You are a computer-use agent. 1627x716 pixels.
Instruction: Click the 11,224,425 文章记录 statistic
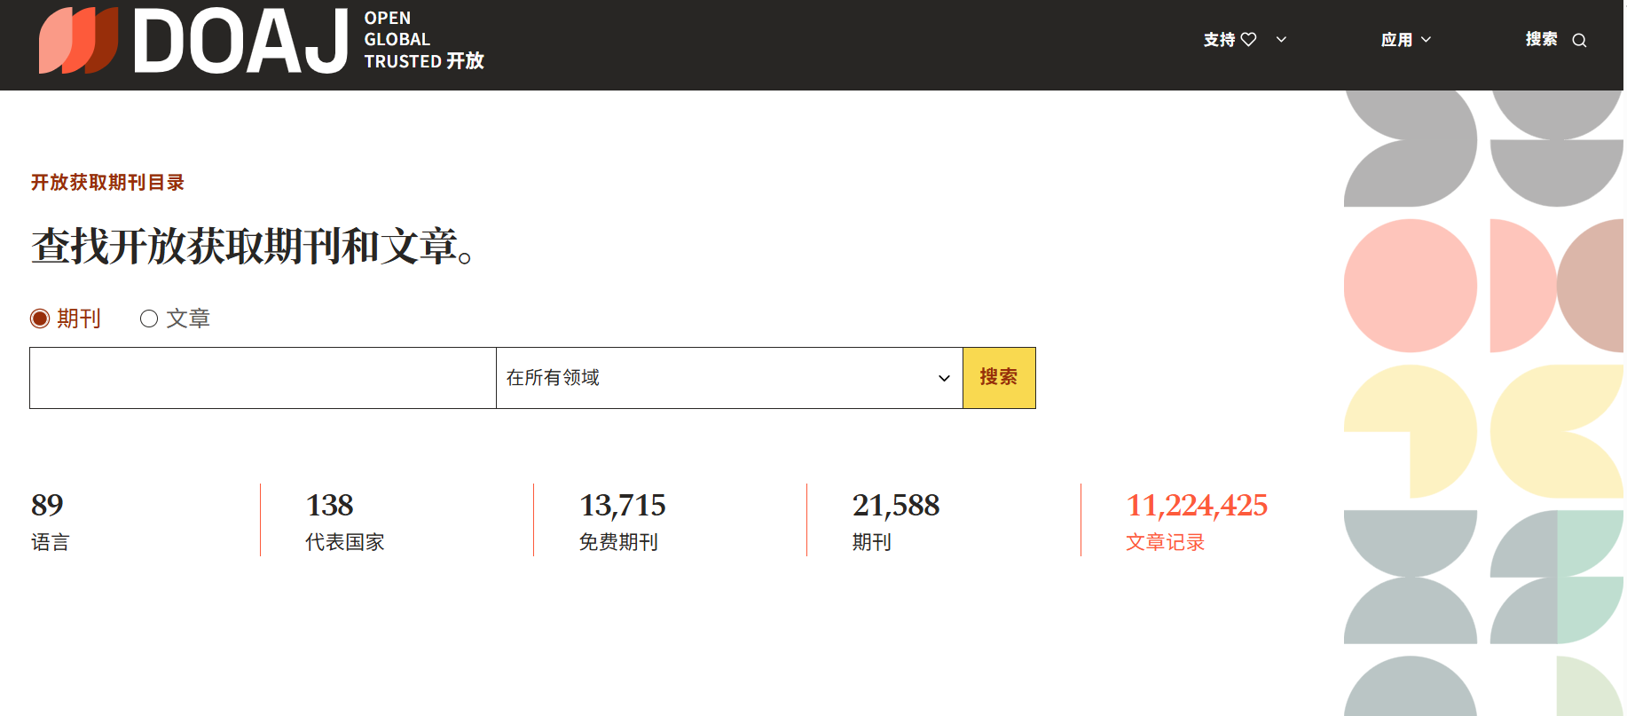point(1197,521)
